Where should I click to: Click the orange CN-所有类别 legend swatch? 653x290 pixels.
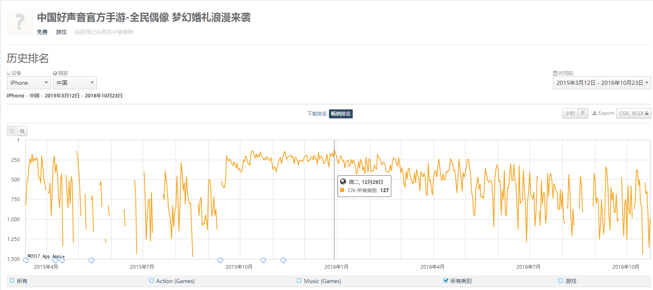coord(342,190)
